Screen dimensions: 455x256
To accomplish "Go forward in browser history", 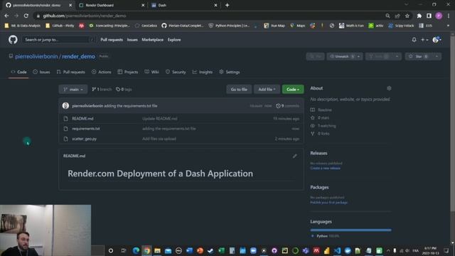I will [x=16, y=16].
